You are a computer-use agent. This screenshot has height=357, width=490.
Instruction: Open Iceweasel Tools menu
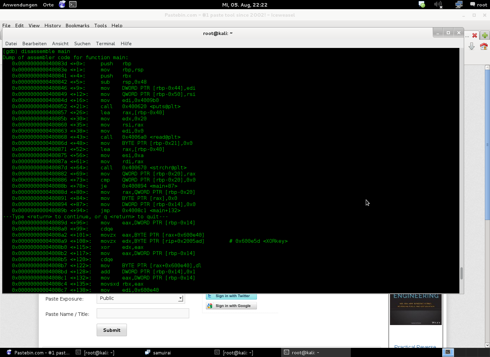pos(100,26)
